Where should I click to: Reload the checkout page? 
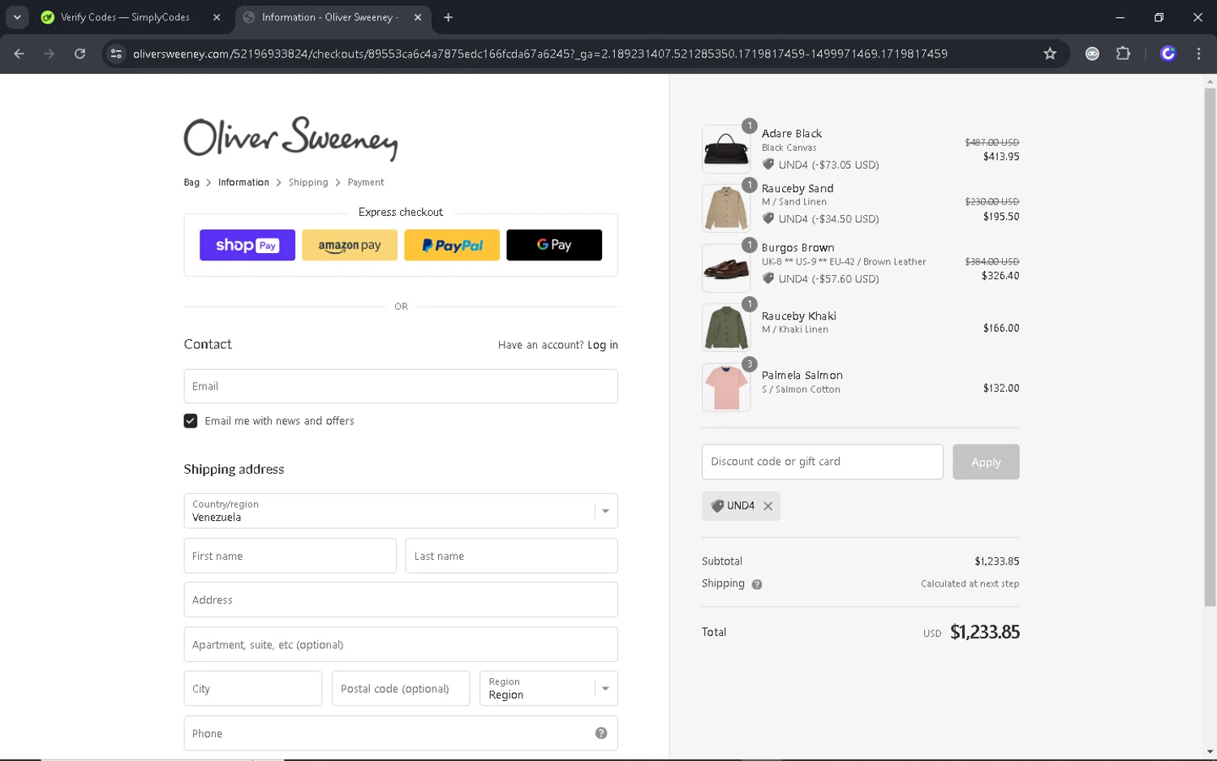pyautogui.click(x=80, y=54)
